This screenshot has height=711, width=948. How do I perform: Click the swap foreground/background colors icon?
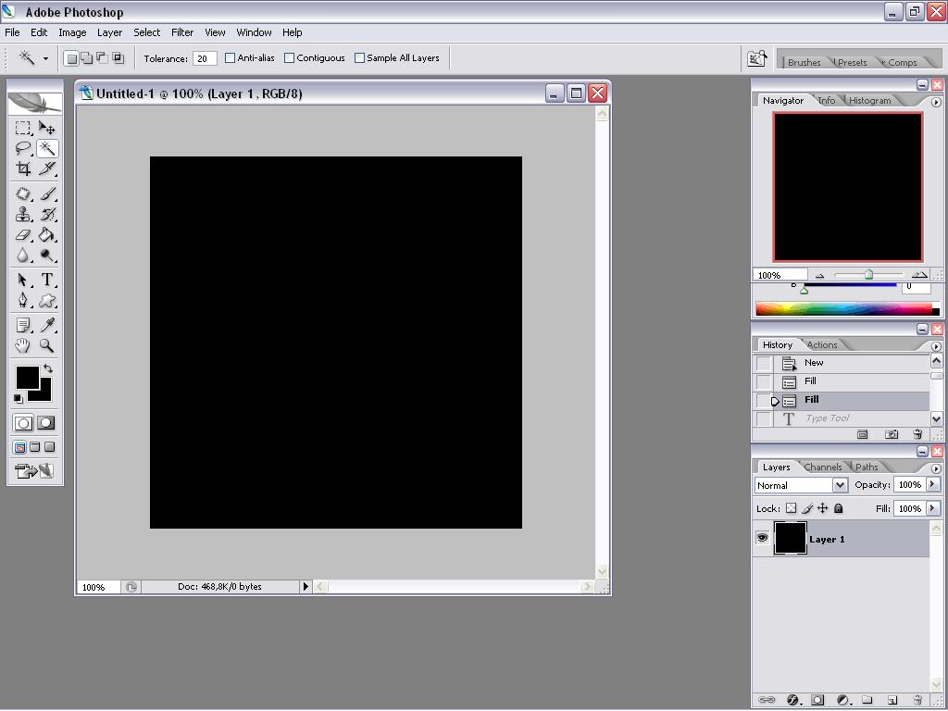[x=48, y=368]
